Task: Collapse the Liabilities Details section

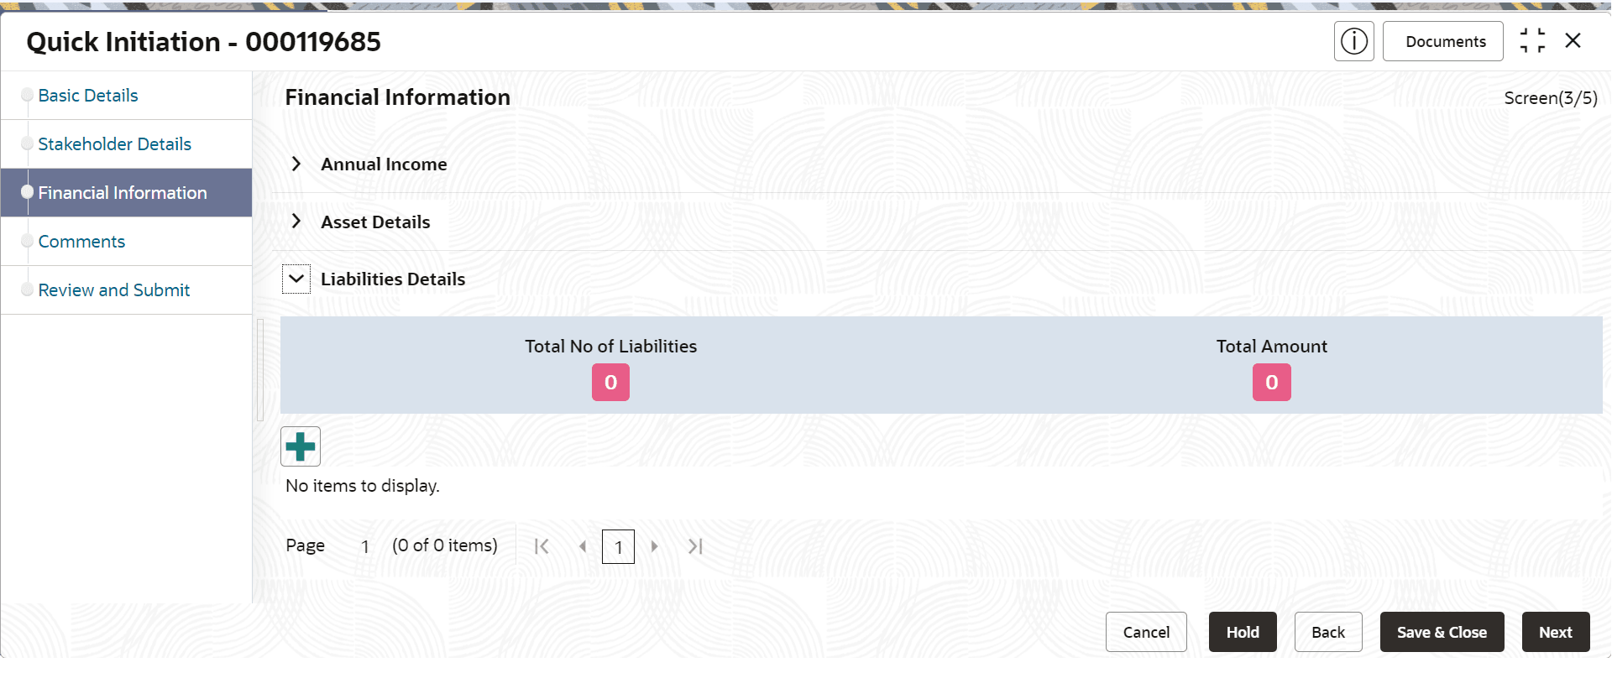Action: (x=296, y=279)
